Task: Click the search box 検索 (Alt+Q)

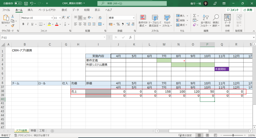Action: (132, 3)
